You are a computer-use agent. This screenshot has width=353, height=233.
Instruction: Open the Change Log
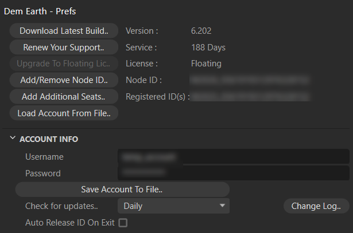316,206
